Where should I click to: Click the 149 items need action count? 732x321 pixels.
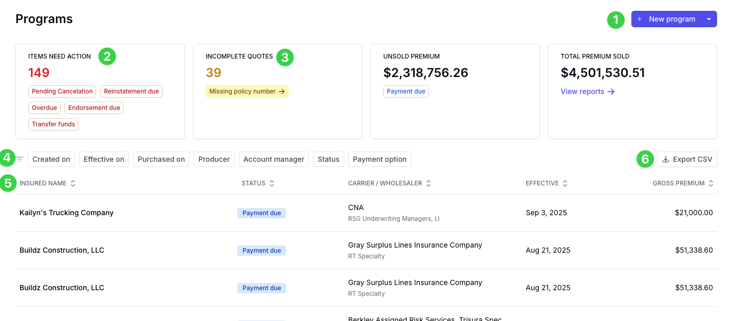click(39, 73)
